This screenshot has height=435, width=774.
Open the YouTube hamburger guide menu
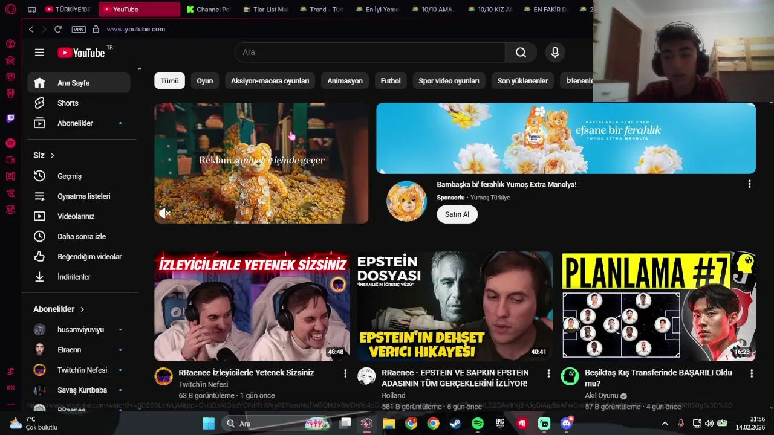tap(39, 53)
